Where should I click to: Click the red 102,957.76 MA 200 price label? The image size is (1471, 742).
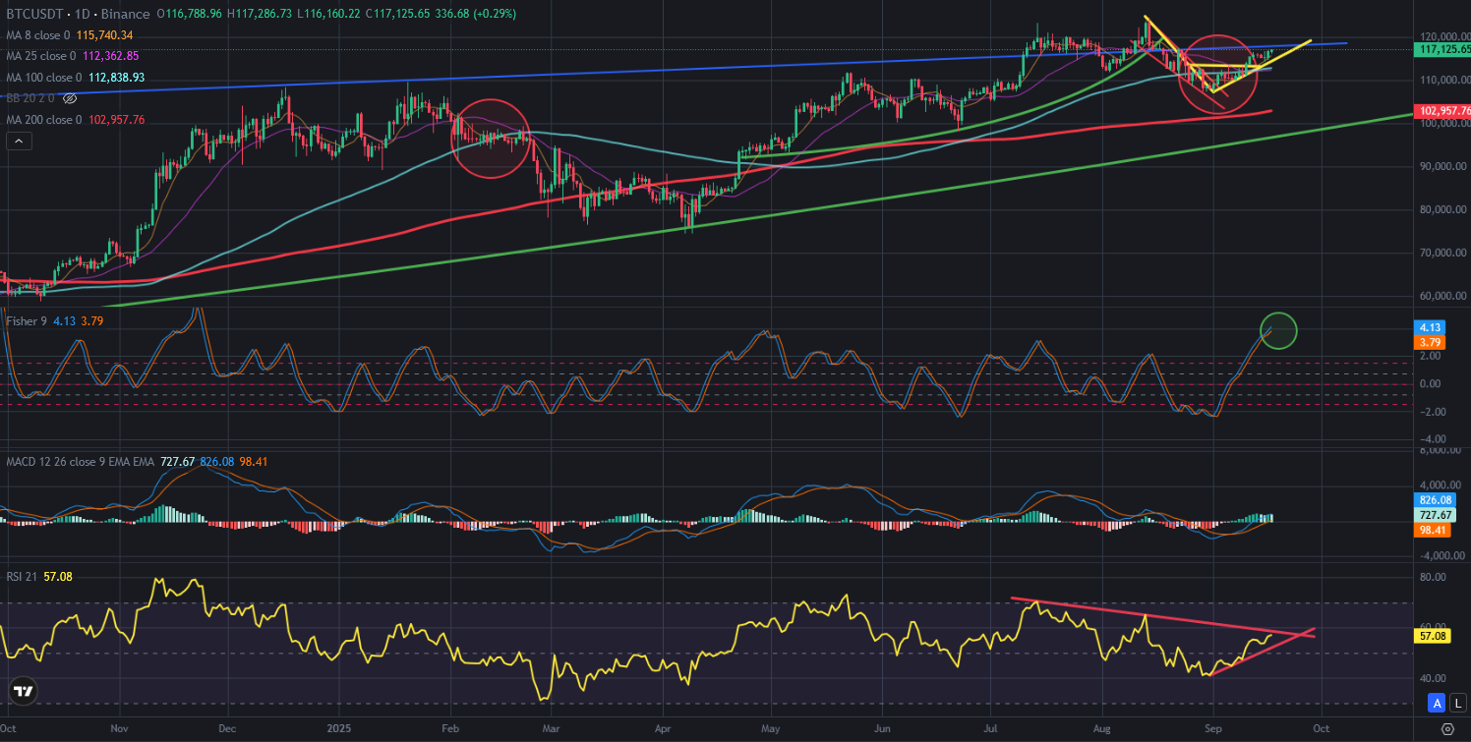point(1443,112)
